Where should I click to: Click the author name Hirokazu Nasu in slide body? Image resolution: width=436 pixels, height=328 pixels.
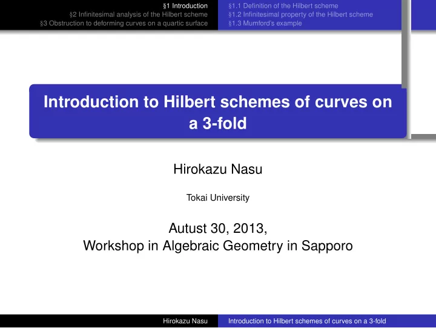218,169
